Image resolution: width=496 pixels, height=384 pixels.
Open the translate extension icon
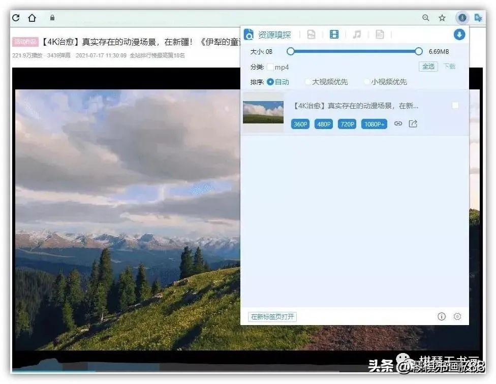pos(478,18)
